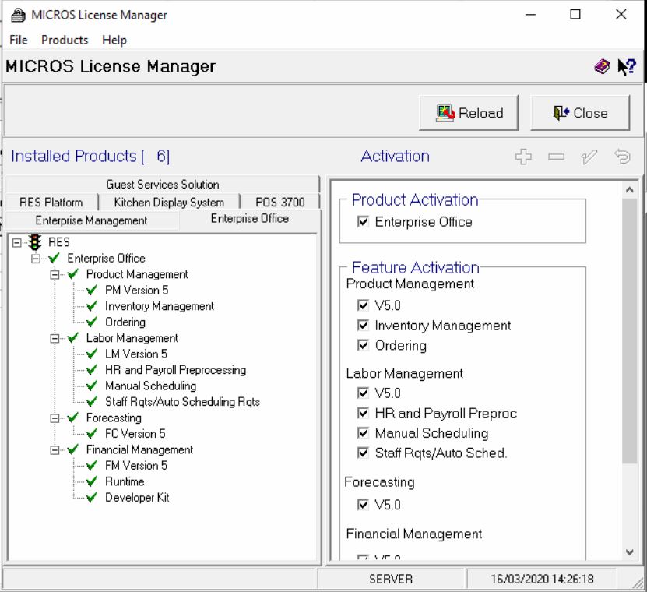Click the green check beside PM Version 5

[92, 291]
